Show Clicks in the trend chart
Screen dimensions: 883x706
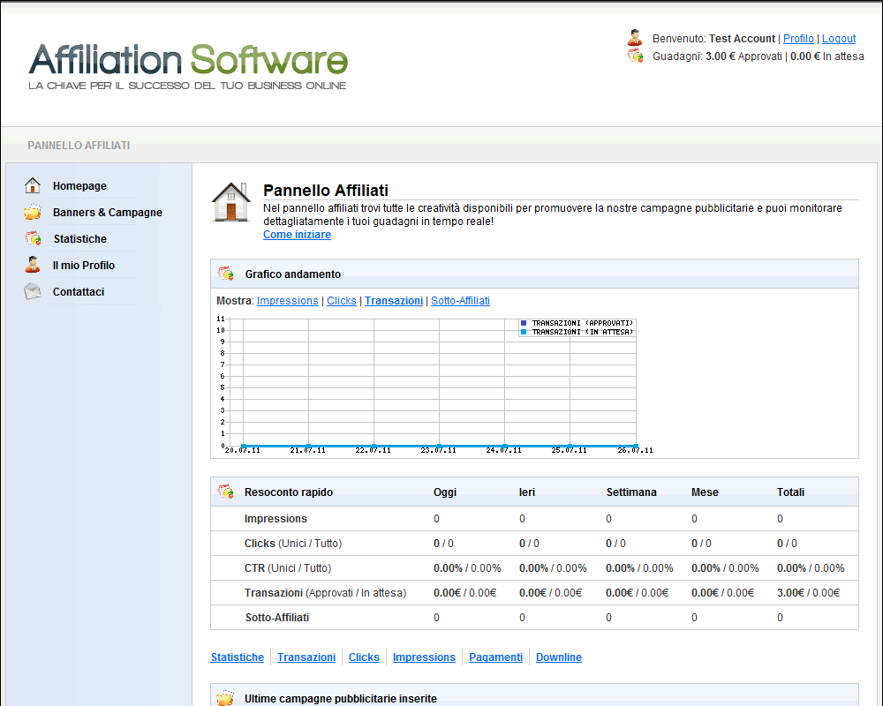coord(342,301)
